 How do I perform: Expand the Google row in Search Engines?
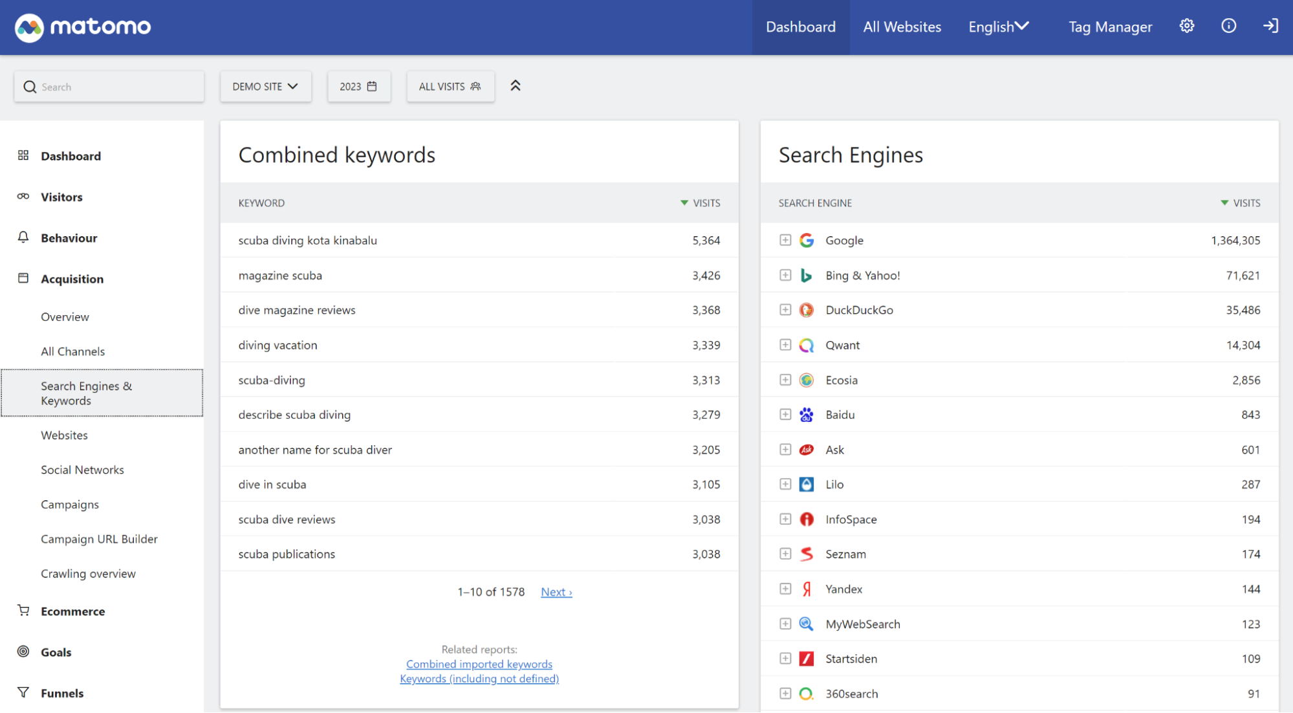click(785, 239)
